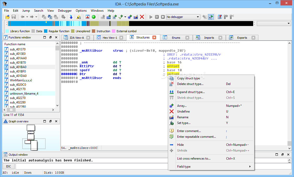Jump forward with the right arrow icon
Viewport: 294px width, 177px height.
(x=32, y=17)
